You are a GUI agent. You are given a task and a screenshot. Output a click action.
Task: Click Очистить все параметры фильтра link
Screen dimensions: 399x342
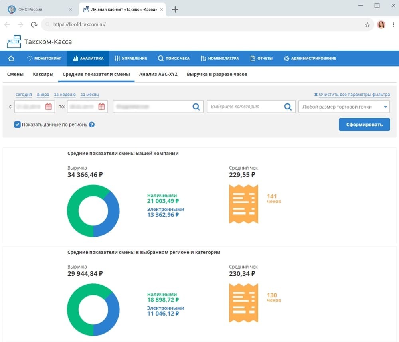[x=352, y=95]
